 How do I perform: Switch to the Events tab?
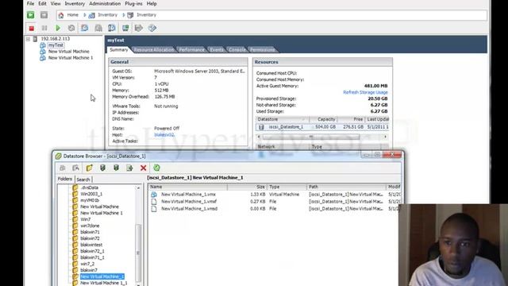pos(217,49)
